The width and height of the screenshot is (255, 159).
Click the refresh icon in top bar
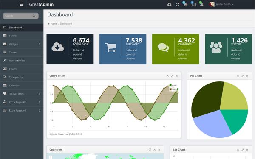click(x=177, y=4)
